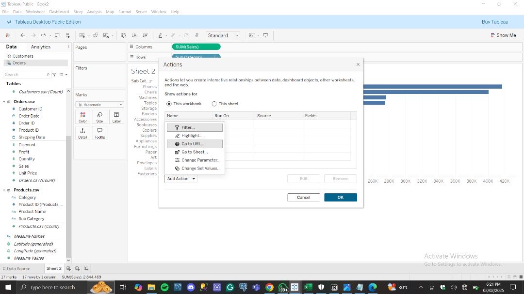Click the New Worksheet toolbar icon
Image resolution: width=524 pixels, height=294 pixels.
coord(82,35)
